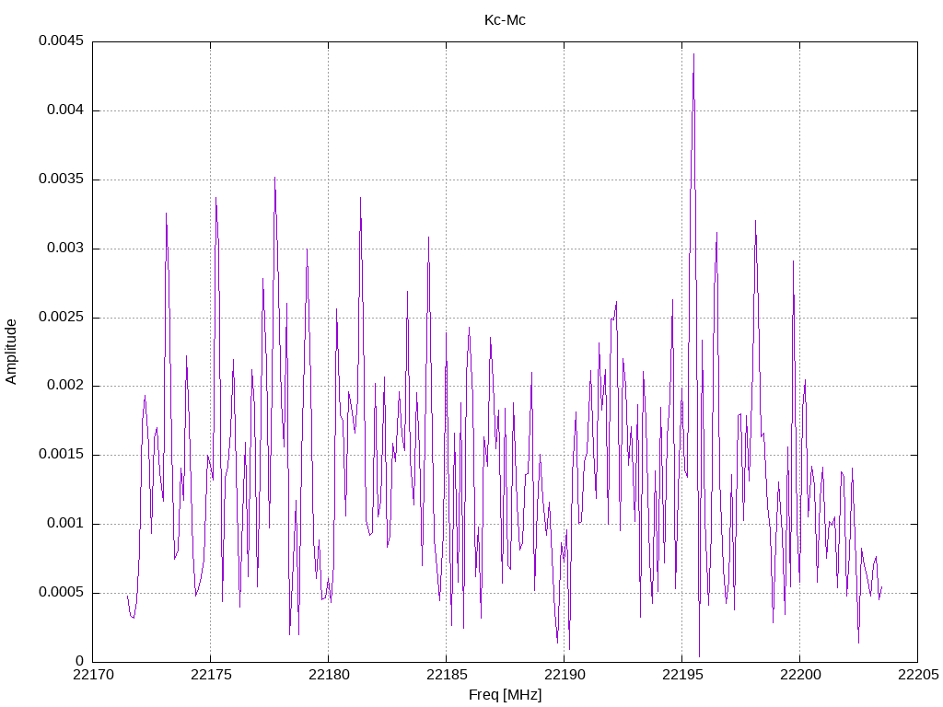
Task: Click the x-axis tick label 22200
Action: tap(800, 675)
